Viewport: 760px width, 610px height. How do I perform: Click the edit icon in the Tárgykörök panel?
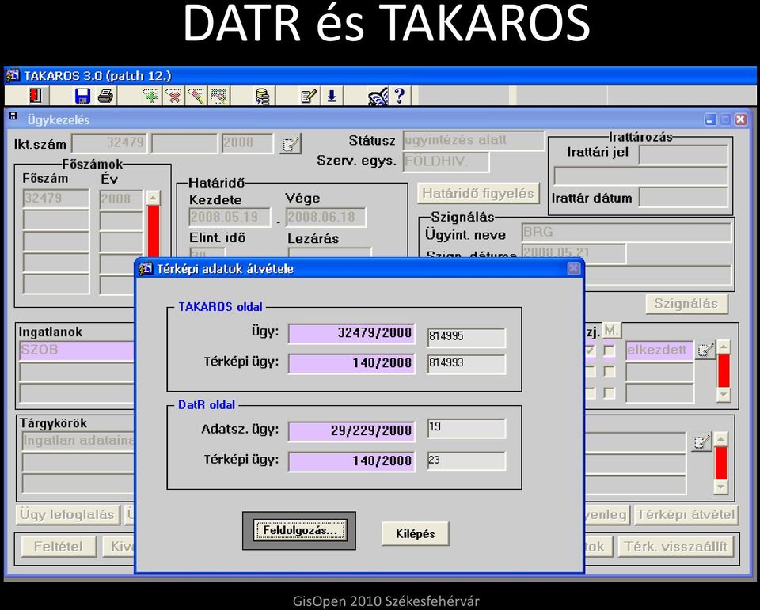coord(701,441)
